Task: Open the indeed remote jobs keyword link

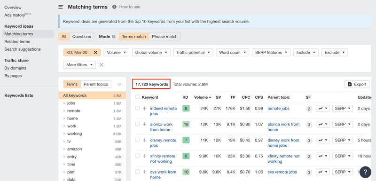Action: tap(163, 111)
